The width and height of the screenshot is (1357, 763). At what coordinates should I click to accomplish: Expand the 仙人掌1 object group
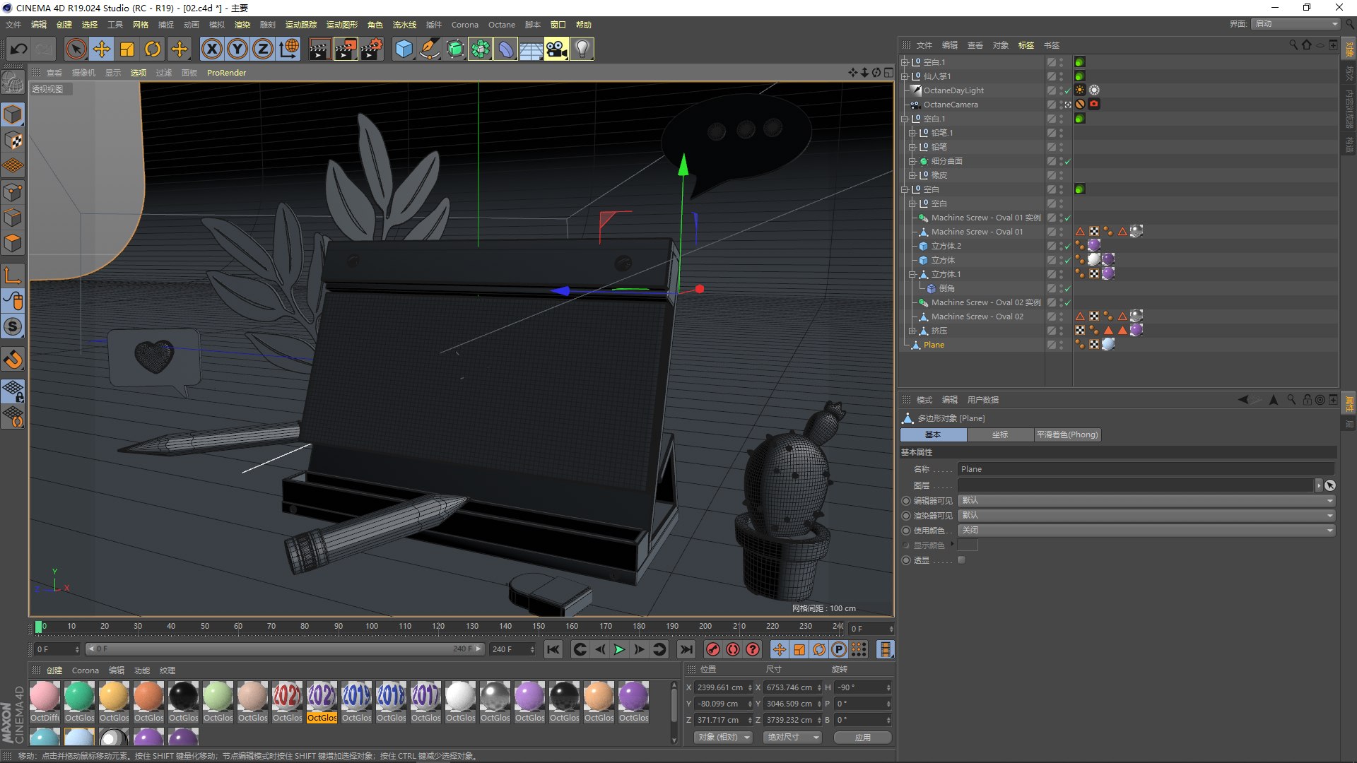pyautogui.click(x=904, y=76)
